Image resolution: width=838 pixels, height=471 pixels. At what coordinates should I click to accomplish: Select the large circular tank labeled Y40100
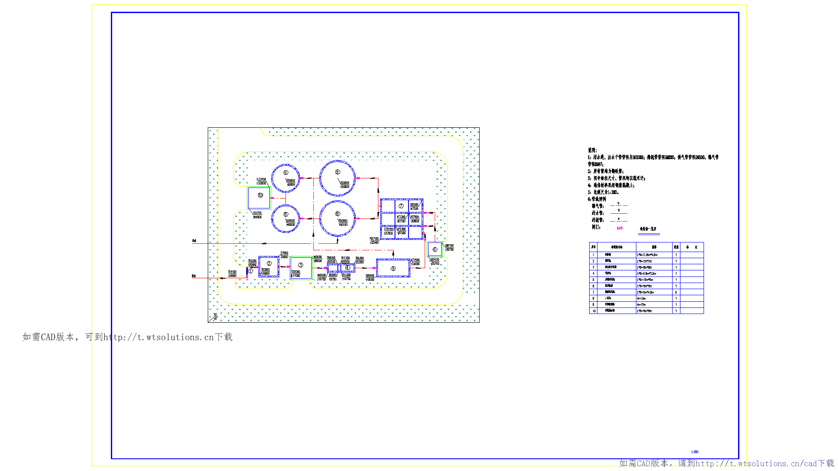[337, 218]
